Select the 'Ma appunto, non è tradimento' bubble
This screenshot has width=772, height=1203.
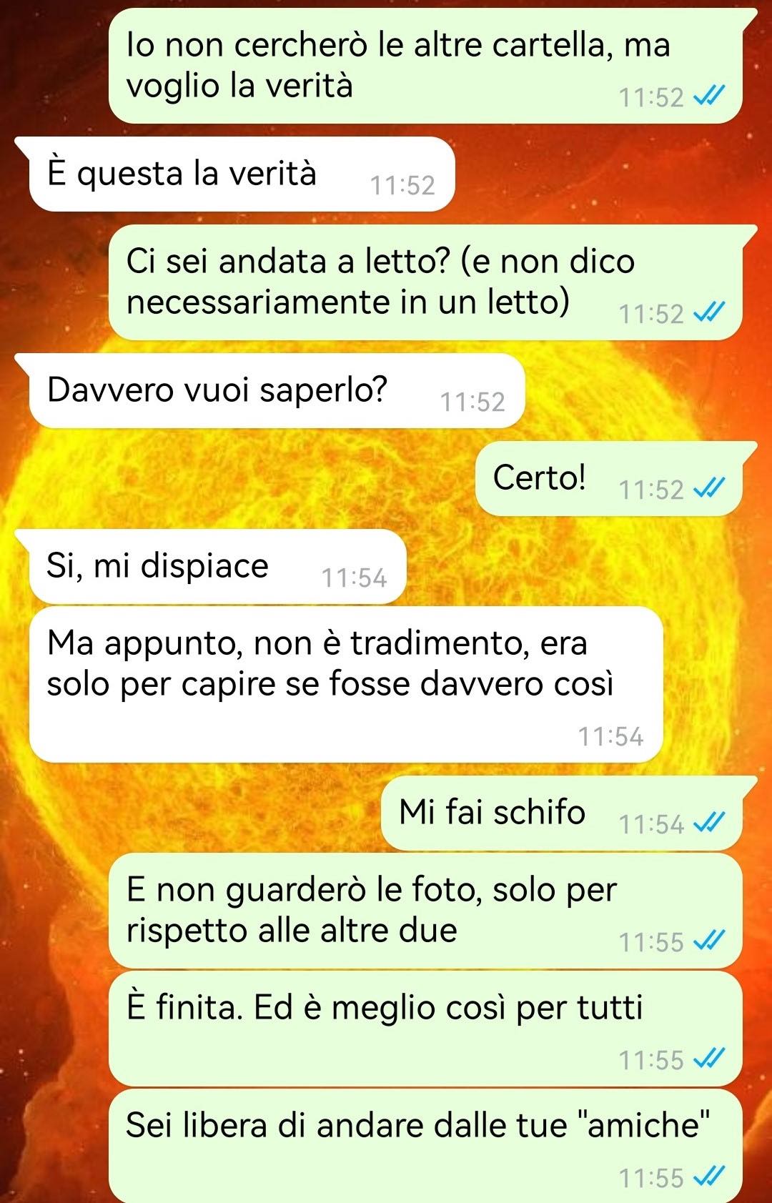click(346, 684)
